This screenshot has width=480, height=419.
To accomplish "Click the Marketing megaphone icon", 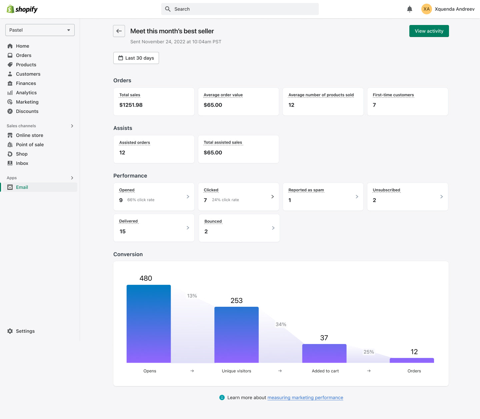I will (x=10, y=102).
